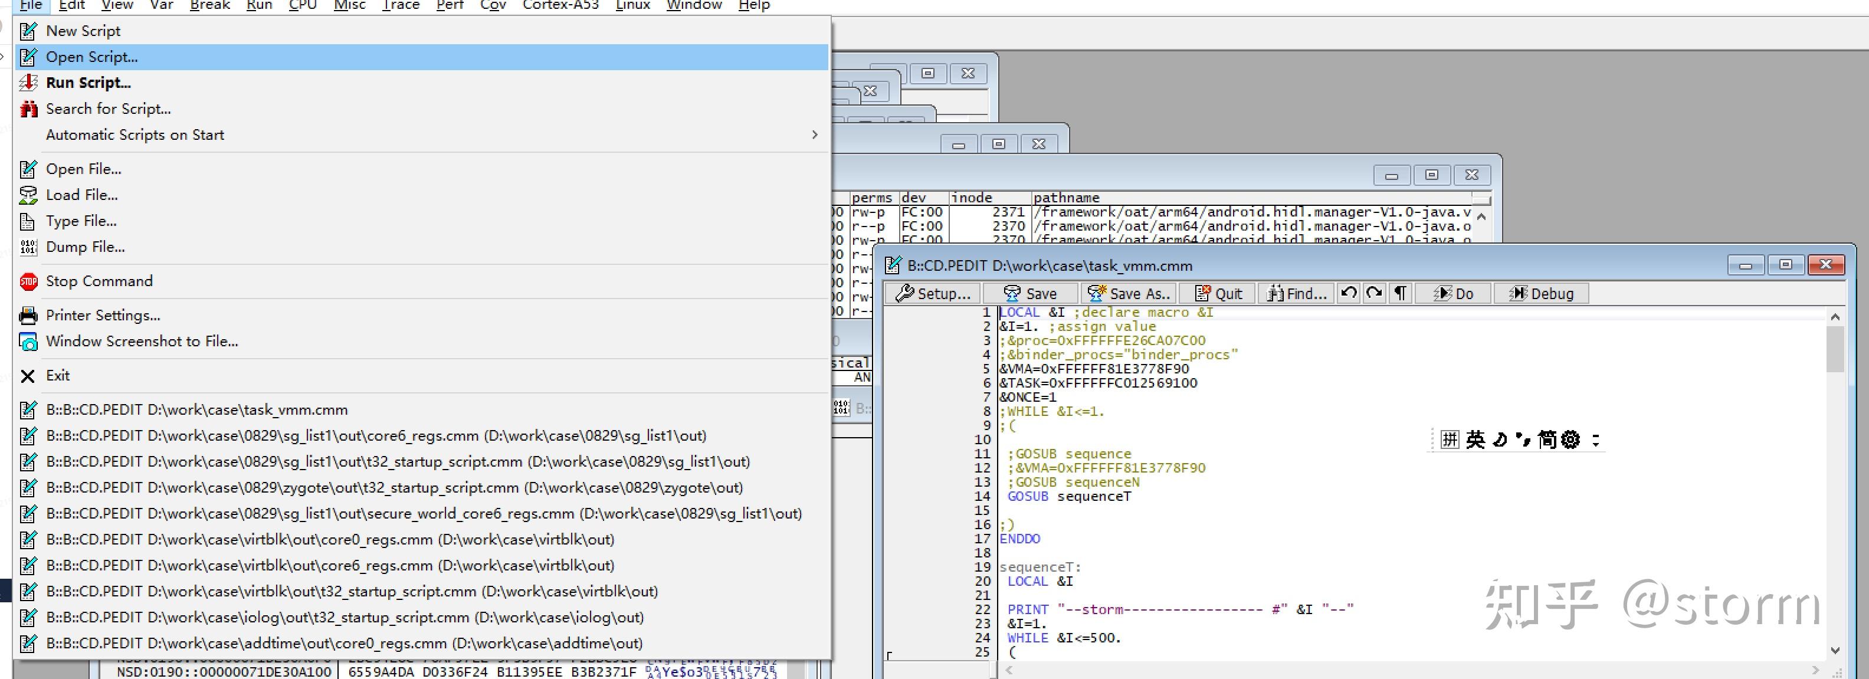Open Save As in PEDIT toolbar

pos(1130,293)
